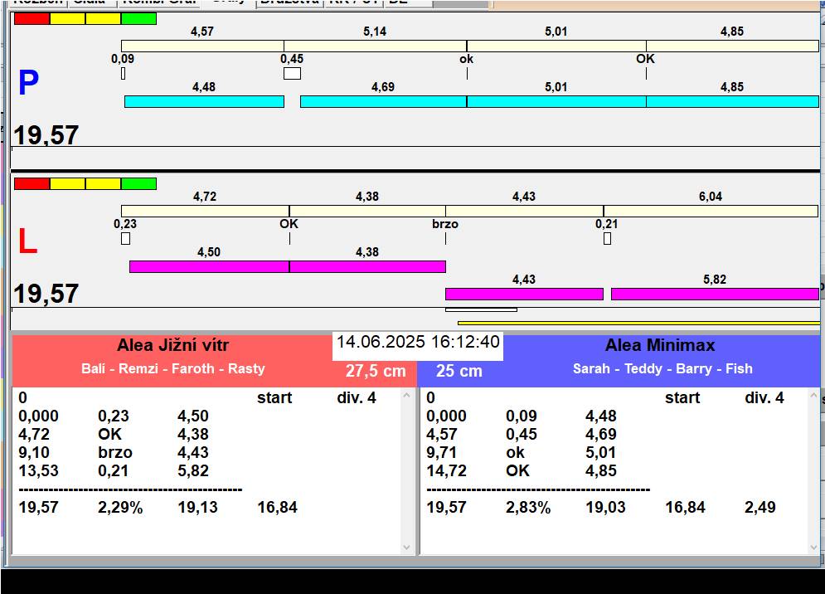Click the red light segment in lane P
The image size is (825, 594).
[32, 18]
